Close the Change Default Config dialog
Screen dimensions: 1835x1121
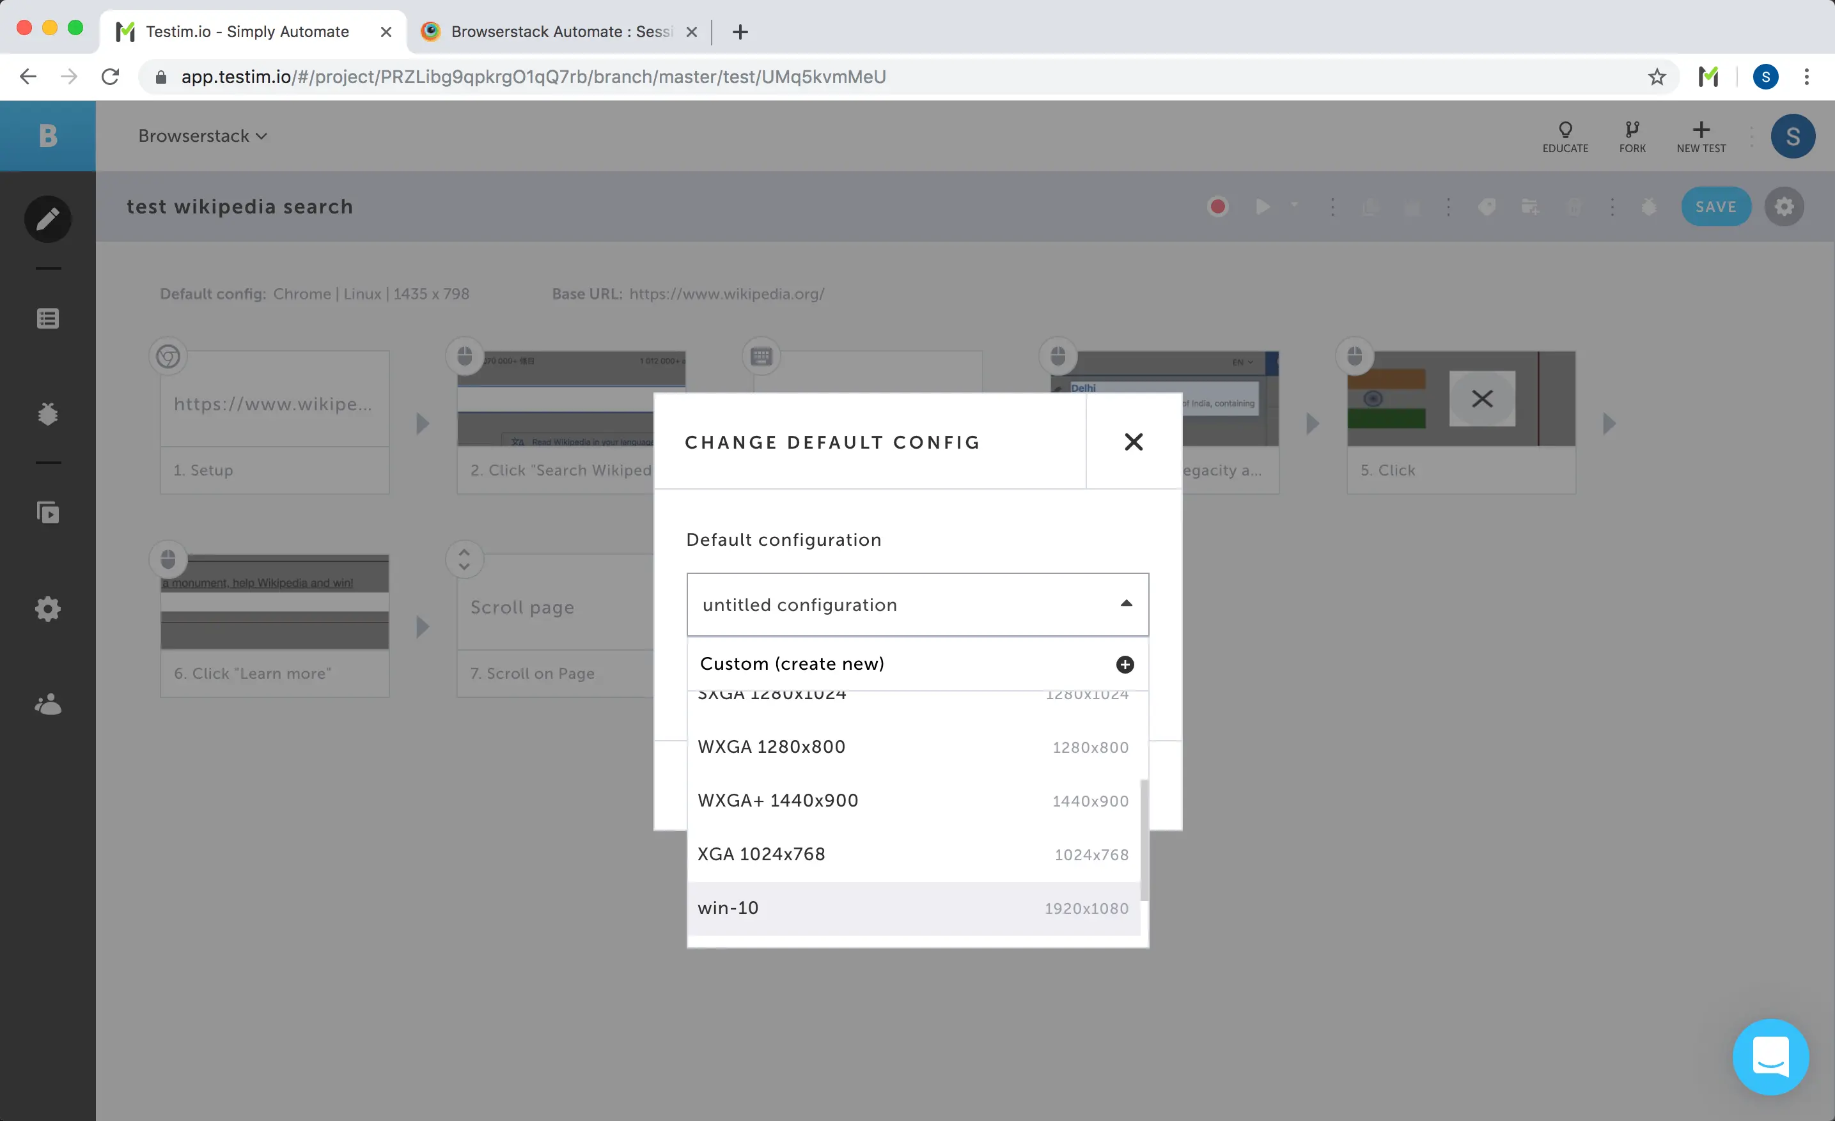[1133, 442]
